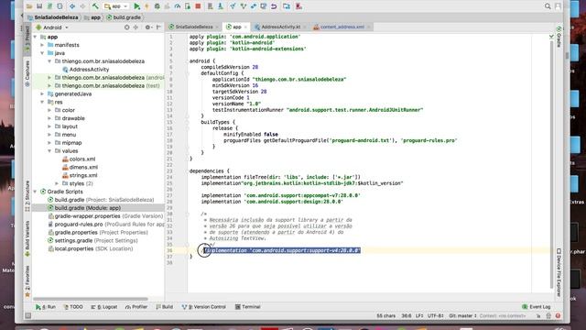Click the Forward navigation arrow icon
The image size is (586, 330).
82,6
